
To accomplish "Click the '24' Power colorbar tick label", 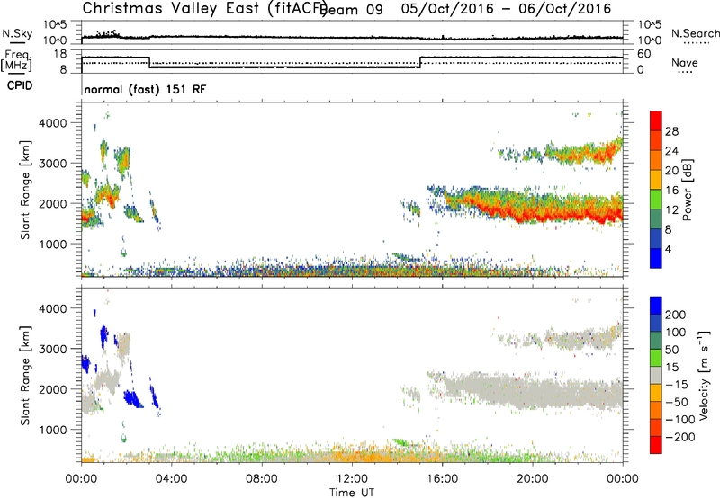I will [671, 151].
